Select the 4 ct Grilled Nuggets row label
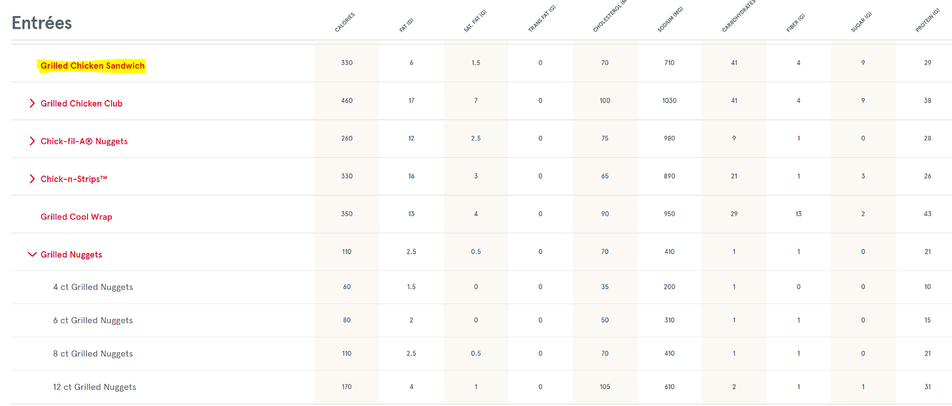The image size is (952, 406). click(93, 287)
